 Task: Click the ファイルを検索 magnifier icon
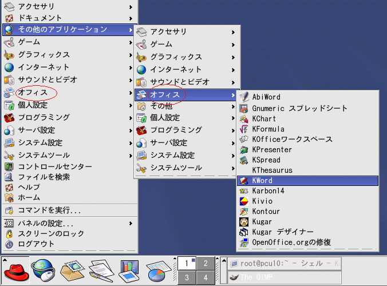coord(9,177)
